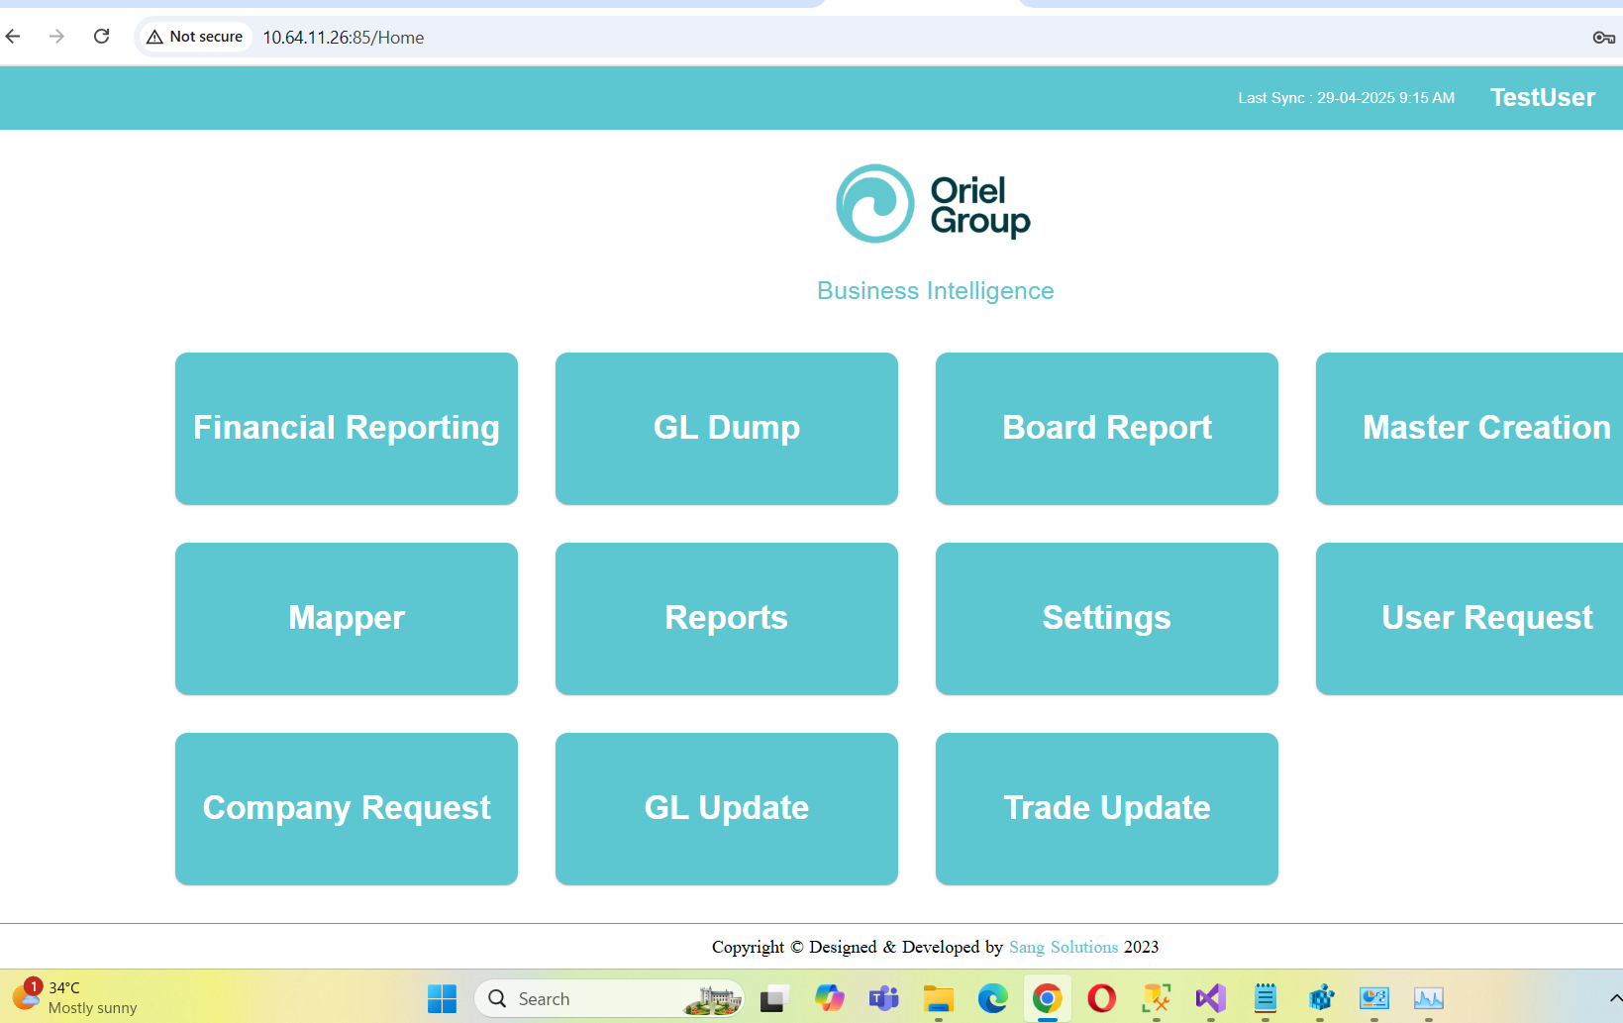Select the Trade Update tile
This screenshot has height=1023, width=1623.
pos(1107,809)
